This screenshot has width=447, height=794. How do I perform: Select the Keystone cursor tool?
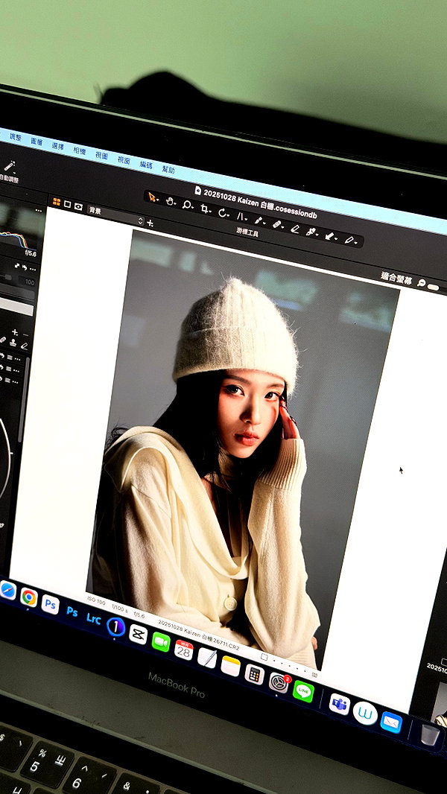coord(241,217)
